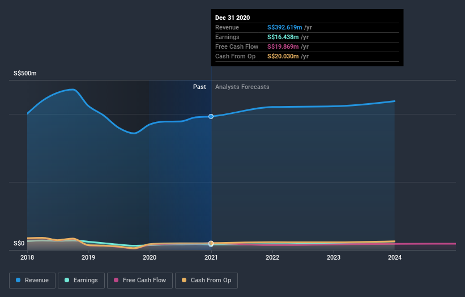Viewport: 465px width, 297px height.
Task: Click the S$500m y-axis label
Action: tap(25, 73)
